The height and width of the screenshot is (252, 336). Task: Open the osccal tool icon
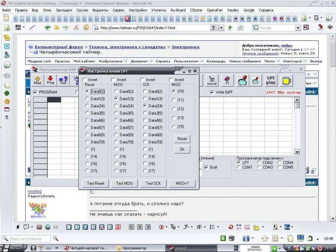tap(212, 81)
